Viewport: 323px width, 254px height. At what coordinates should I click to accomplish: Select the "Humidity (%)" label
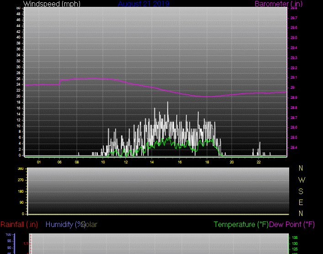click(x=65, y=224)
